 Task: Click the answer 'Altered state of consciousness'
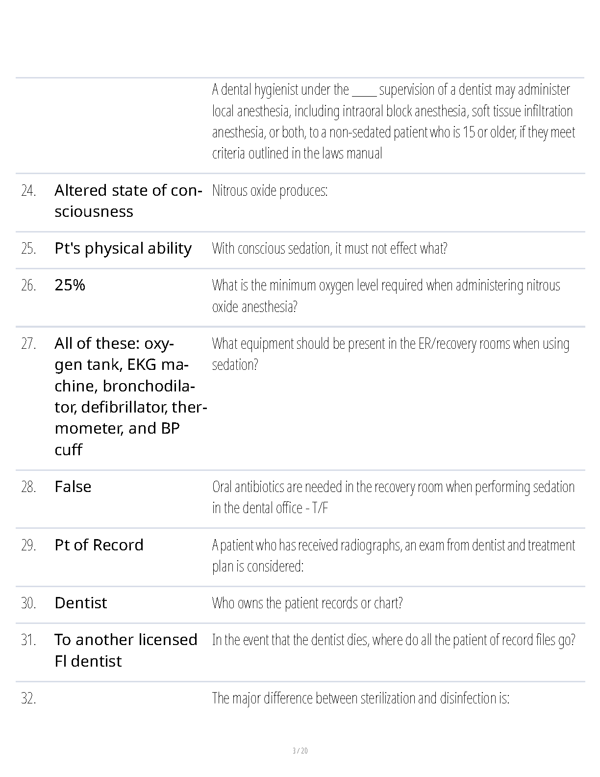[128, 201]
